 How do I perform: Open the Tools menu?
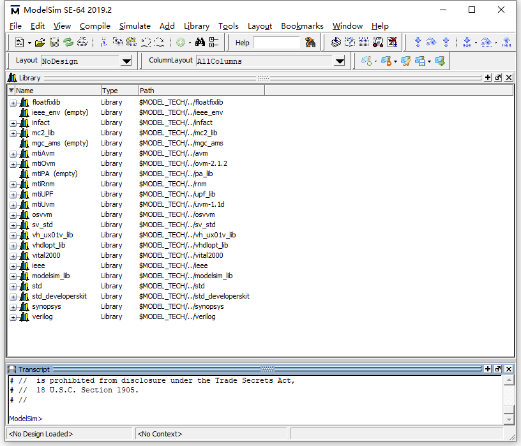coord(229,26)
